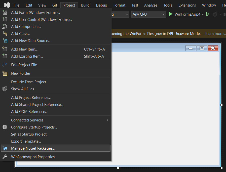Select Exclude From Project
The image size is (226, 172).
[x=56, y=82]
